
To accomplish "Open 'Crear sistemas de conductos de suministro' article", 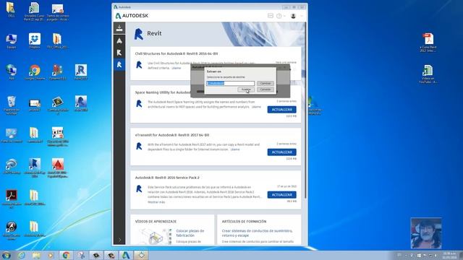I will tap(258, 233).
